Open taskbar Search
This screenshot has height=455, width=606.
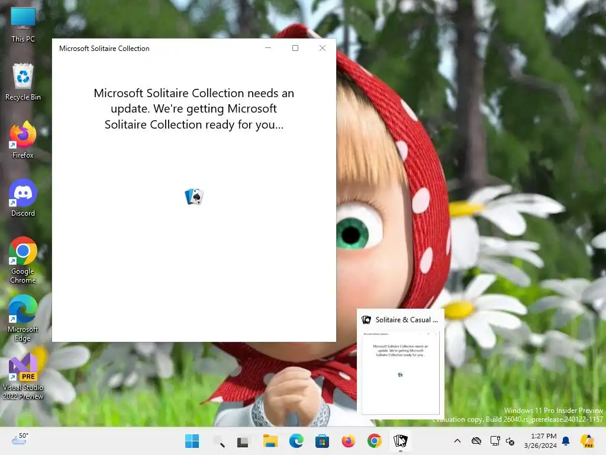[x=219, y=441]
